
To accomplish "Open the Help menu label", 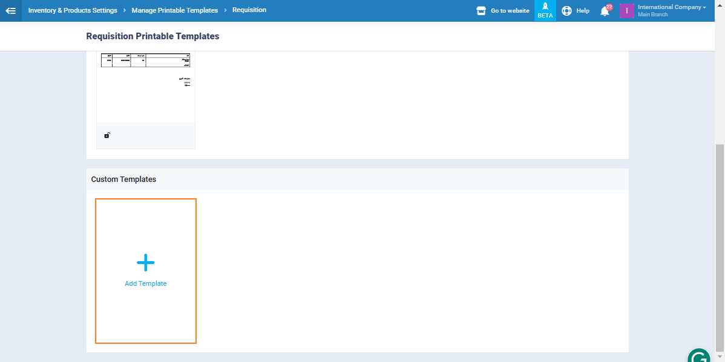I will 583,11.
